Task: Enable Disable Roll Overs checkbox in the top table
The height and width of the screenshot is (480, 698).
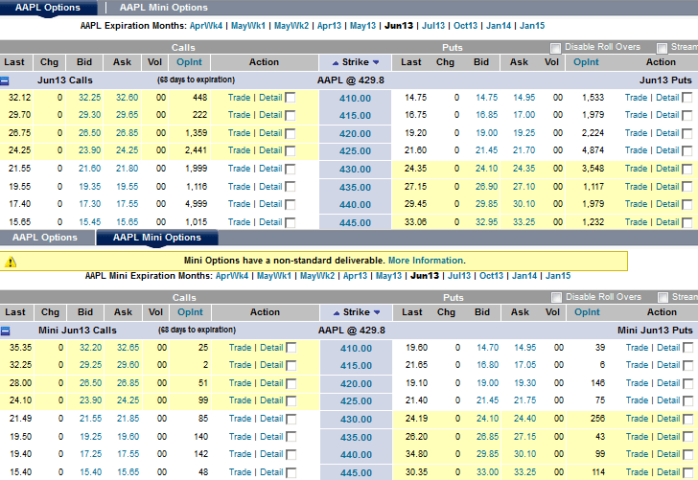Action: (x=555, y=48)
